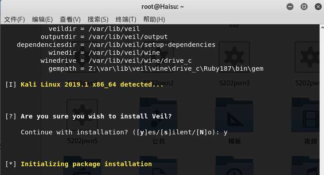
Task: Click the terminal scrollbar up arrow
Action: coord(322,27)
